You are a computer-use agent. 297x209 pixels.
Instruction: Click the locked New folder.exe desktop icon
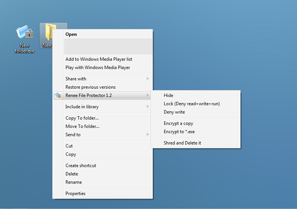pos(25,34)
